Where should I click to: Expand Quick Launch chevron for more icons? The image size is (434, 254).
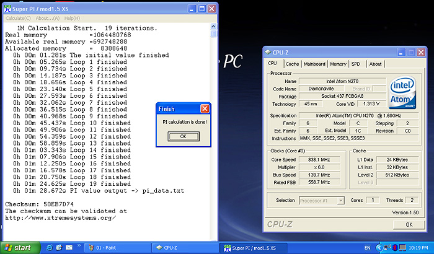click(x=79, y=245)
